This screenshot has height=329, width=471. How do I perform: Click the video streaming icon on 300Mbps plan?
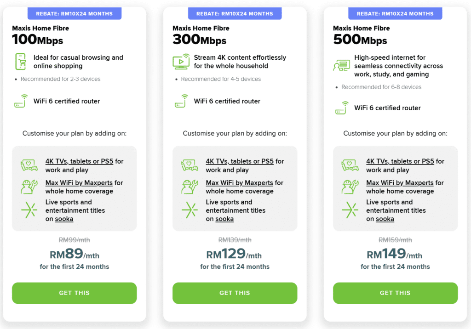coord(181,62)
